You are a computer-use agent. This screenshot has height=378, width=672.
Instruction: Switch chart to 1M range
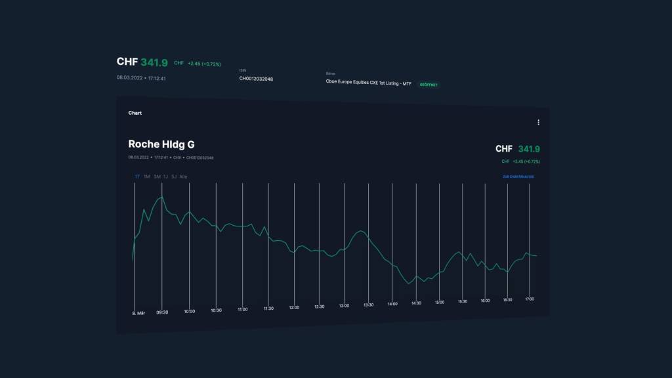coord(147,177)
